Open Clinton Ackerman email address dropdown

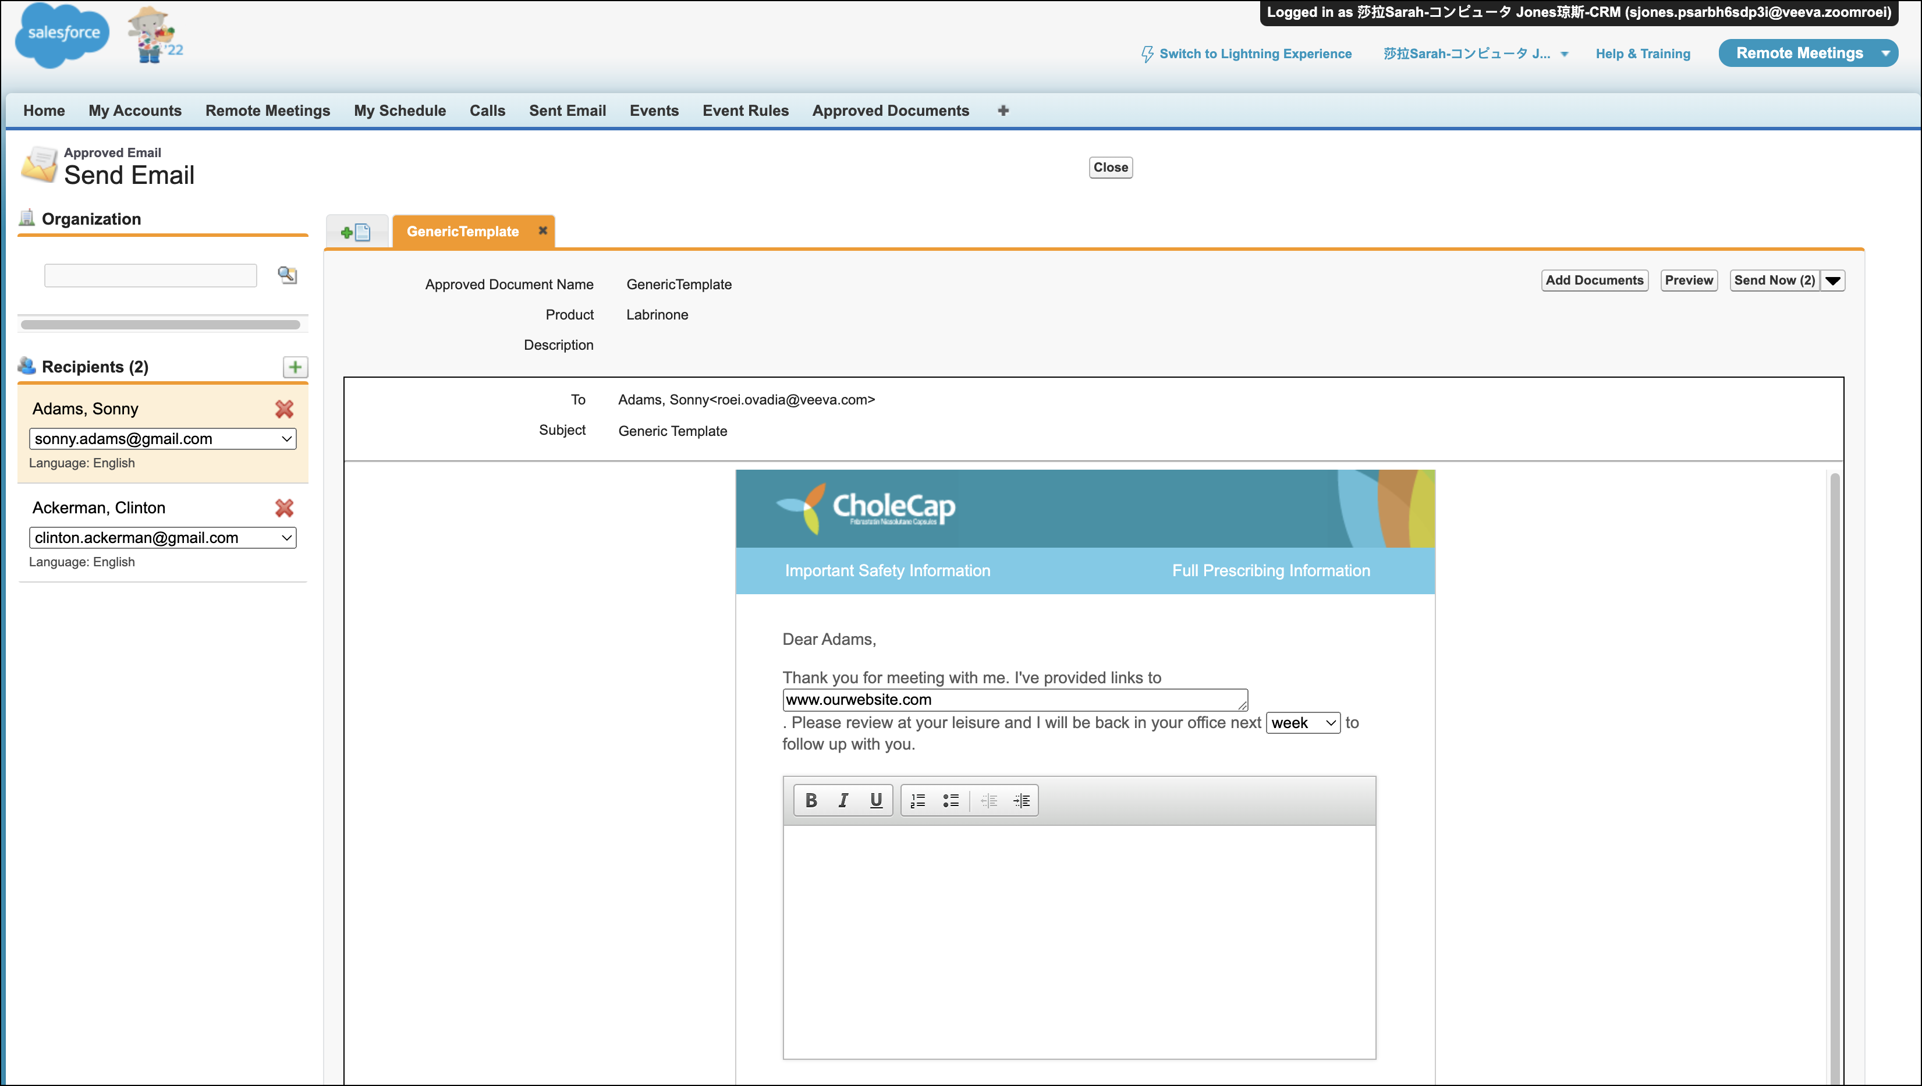click(x=162, y=538)
